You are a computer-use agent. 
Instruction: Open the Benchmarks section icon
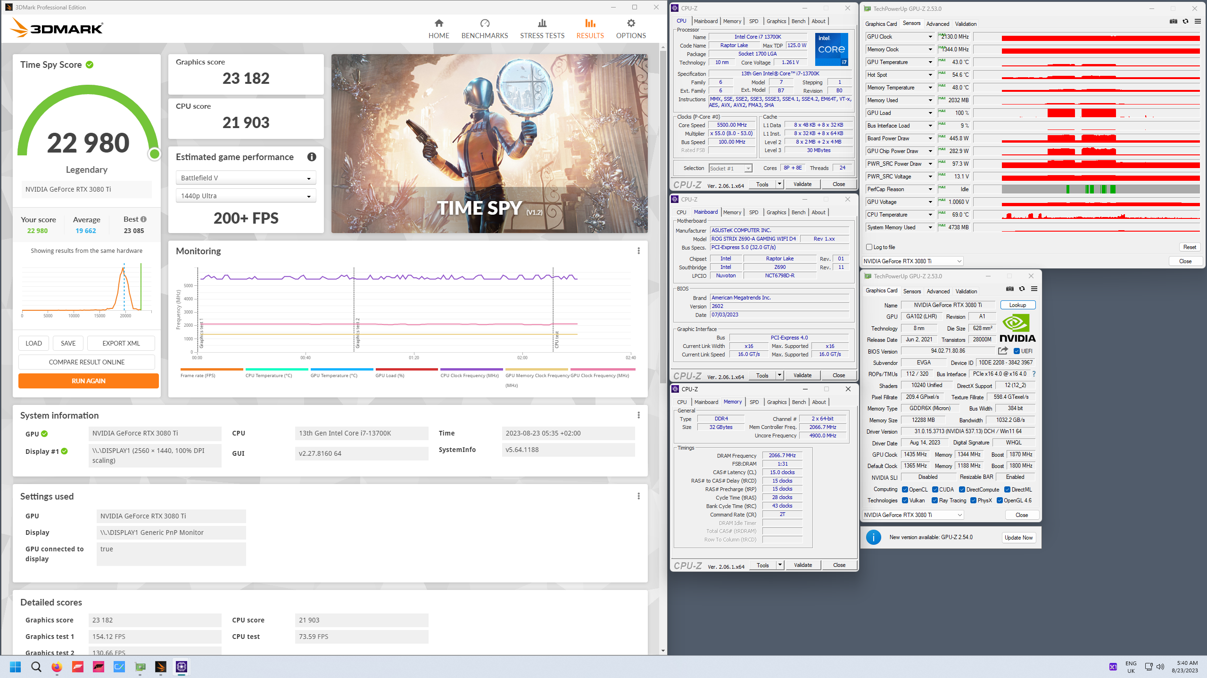click(485, 24)
